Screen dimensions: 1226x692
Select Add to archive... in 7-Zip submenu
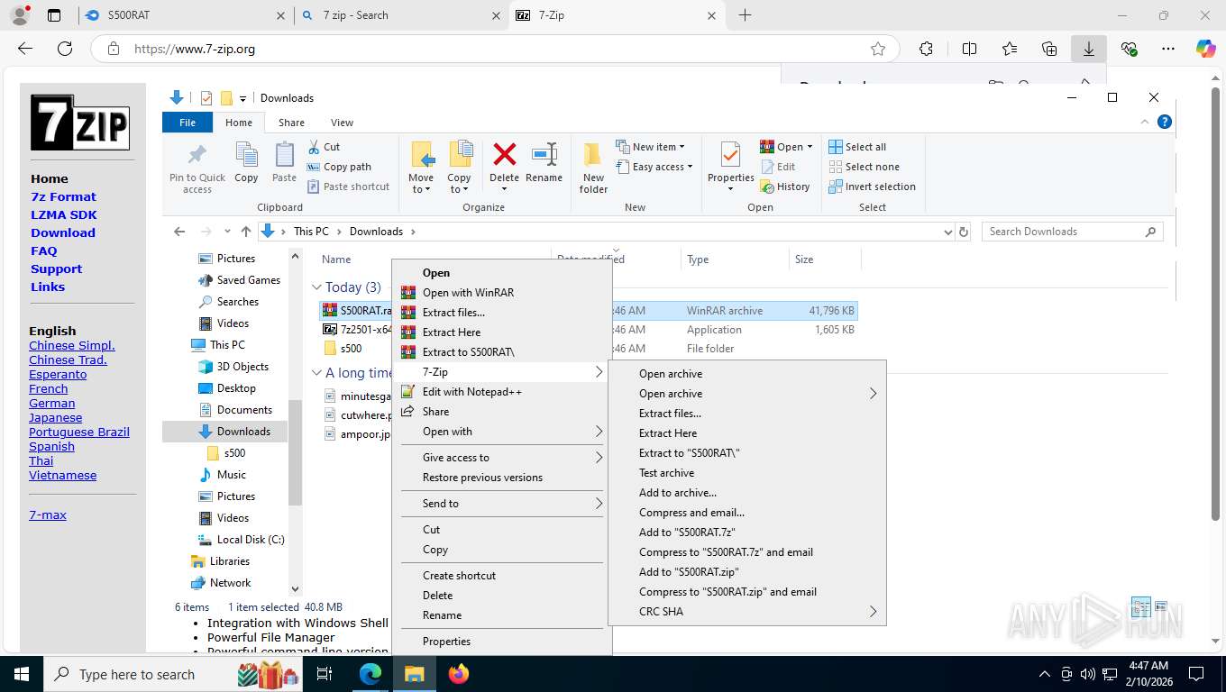point(747,493)
